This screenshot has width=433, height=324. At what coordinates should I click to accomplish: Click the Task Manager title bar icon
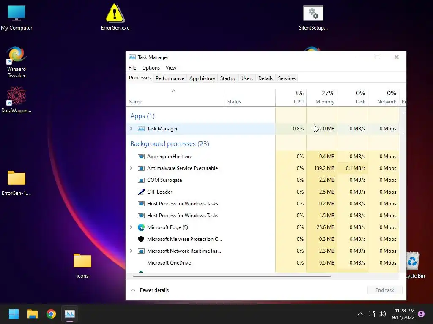pyautogui.click(x=132, y=57)
